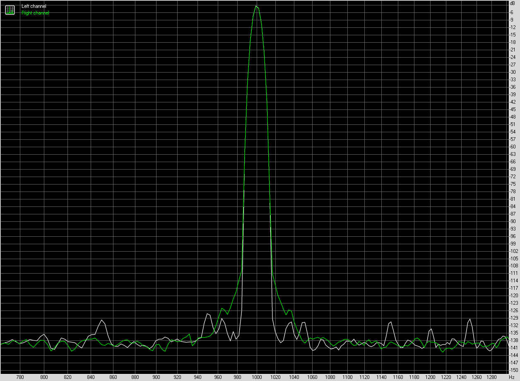
Task: Click the -30 dB axis label
Action: point(513,72)
